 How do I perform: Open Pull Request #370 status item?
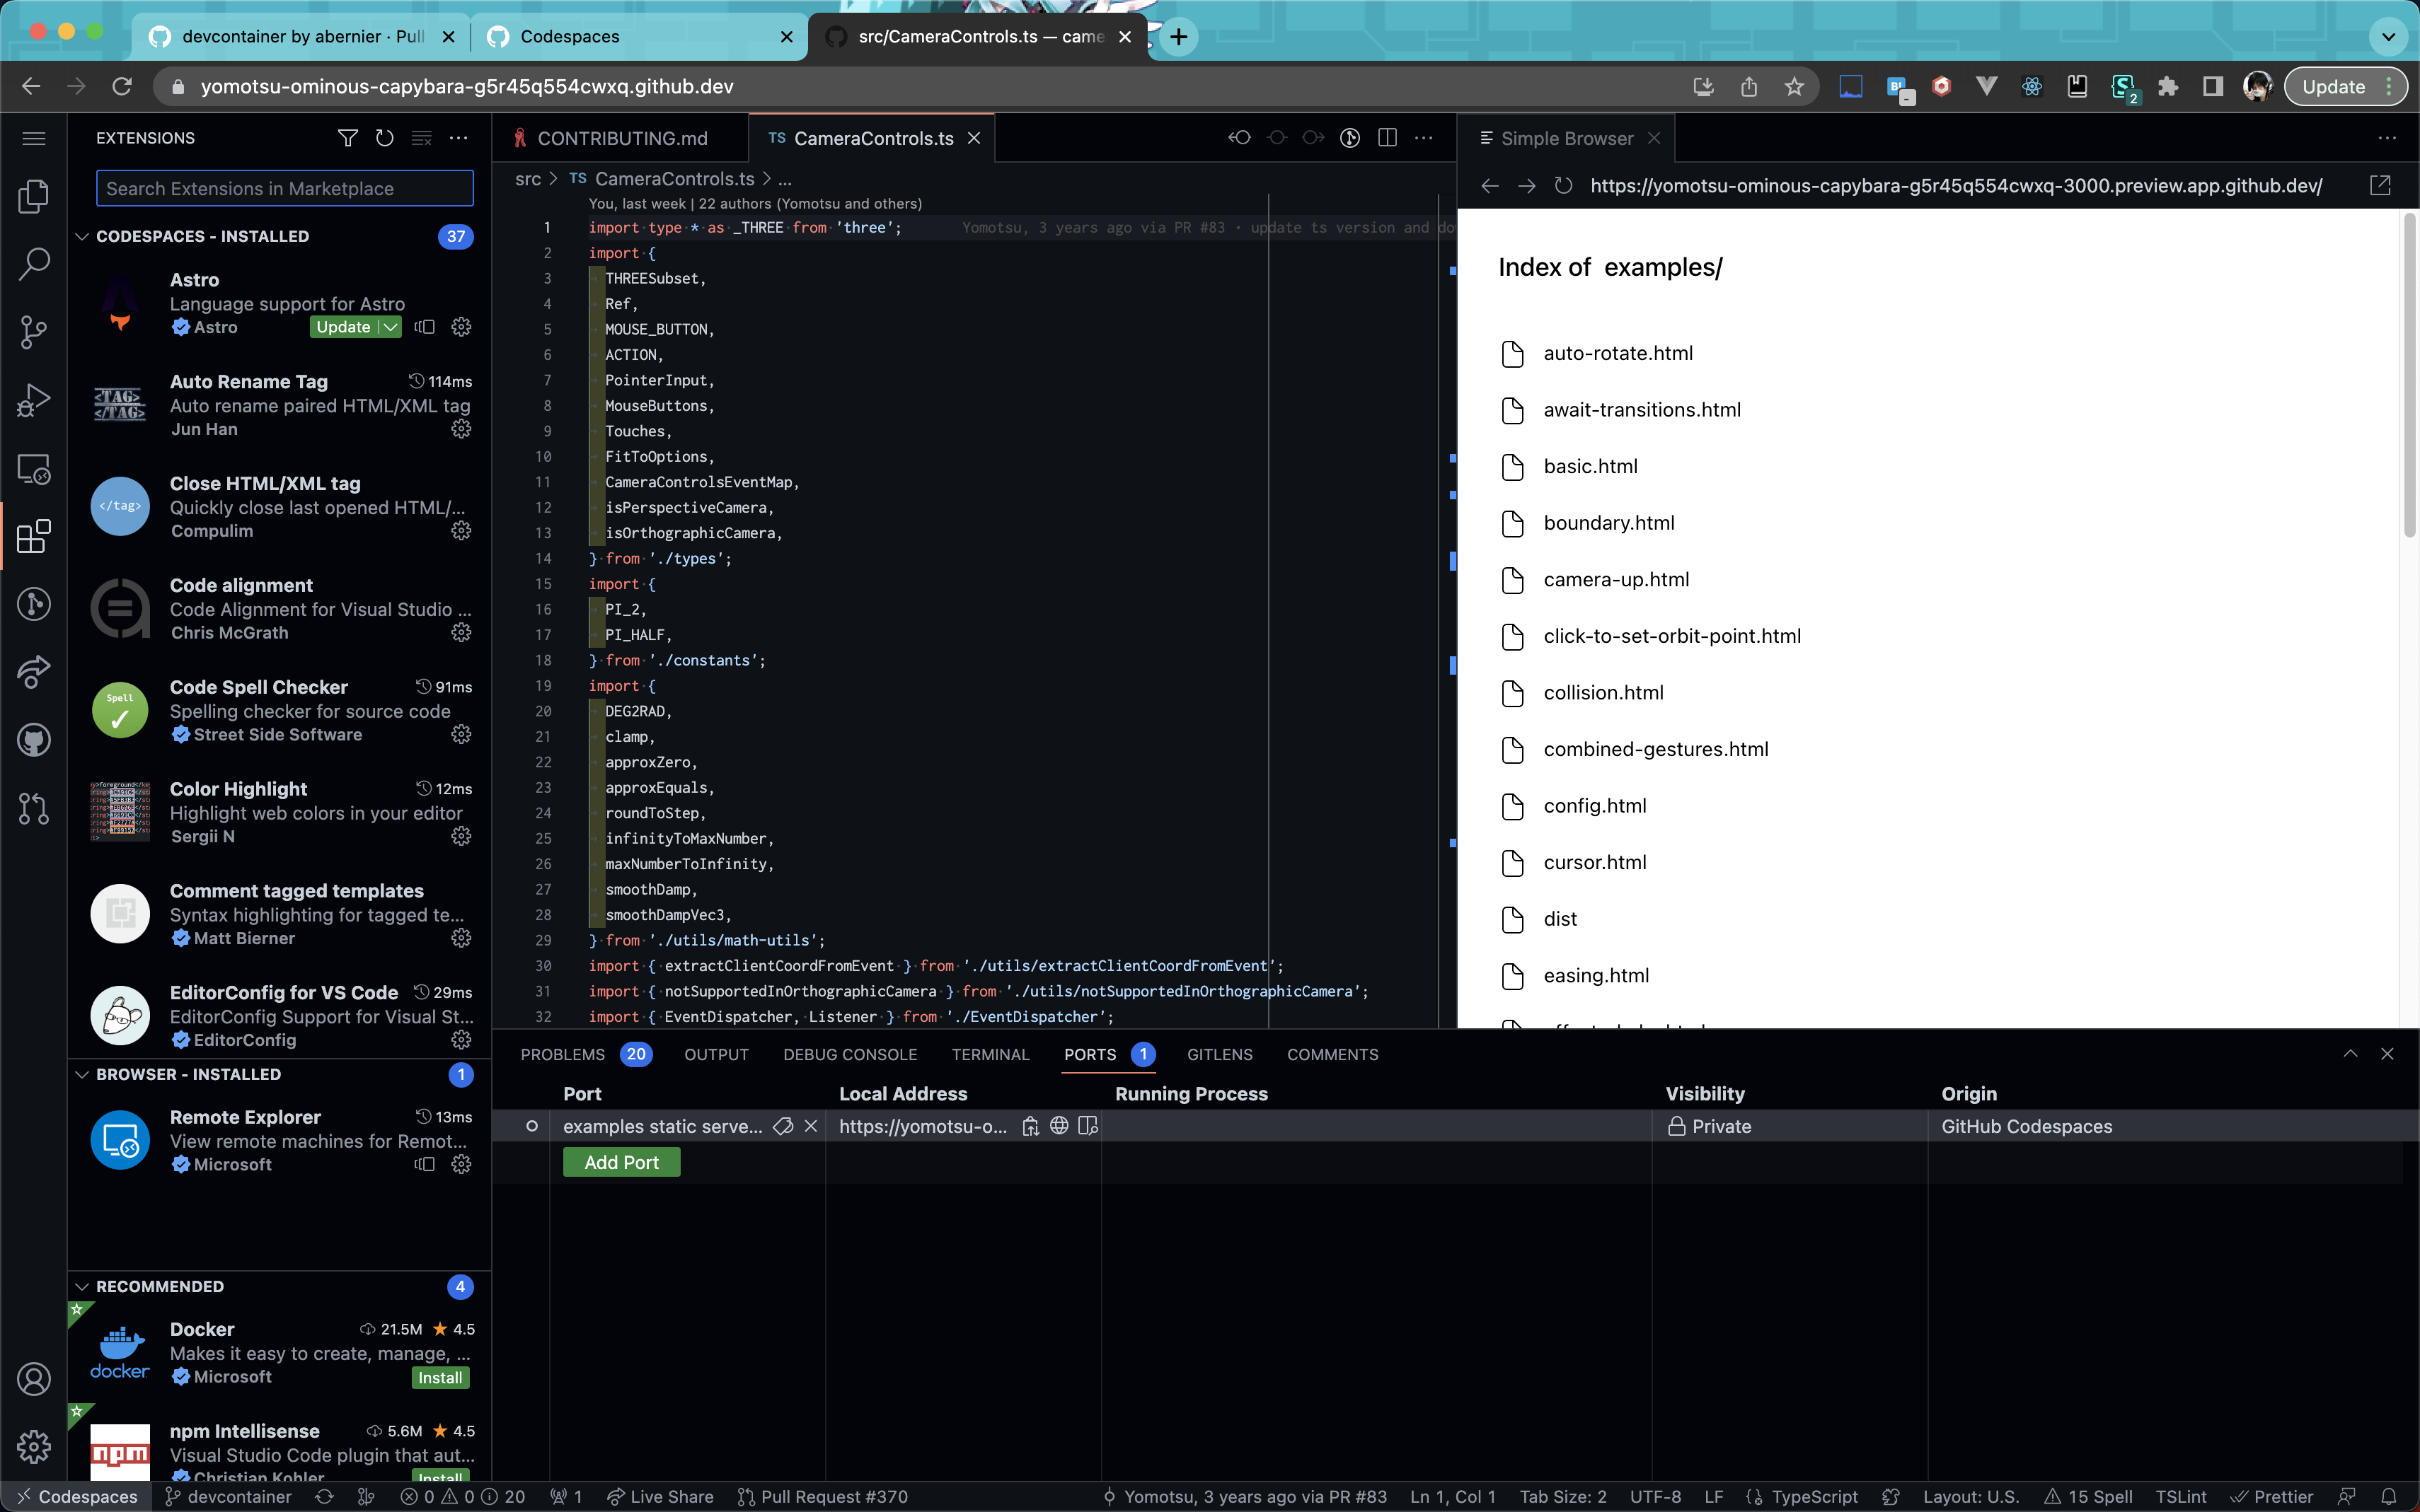coord(822,1497)
